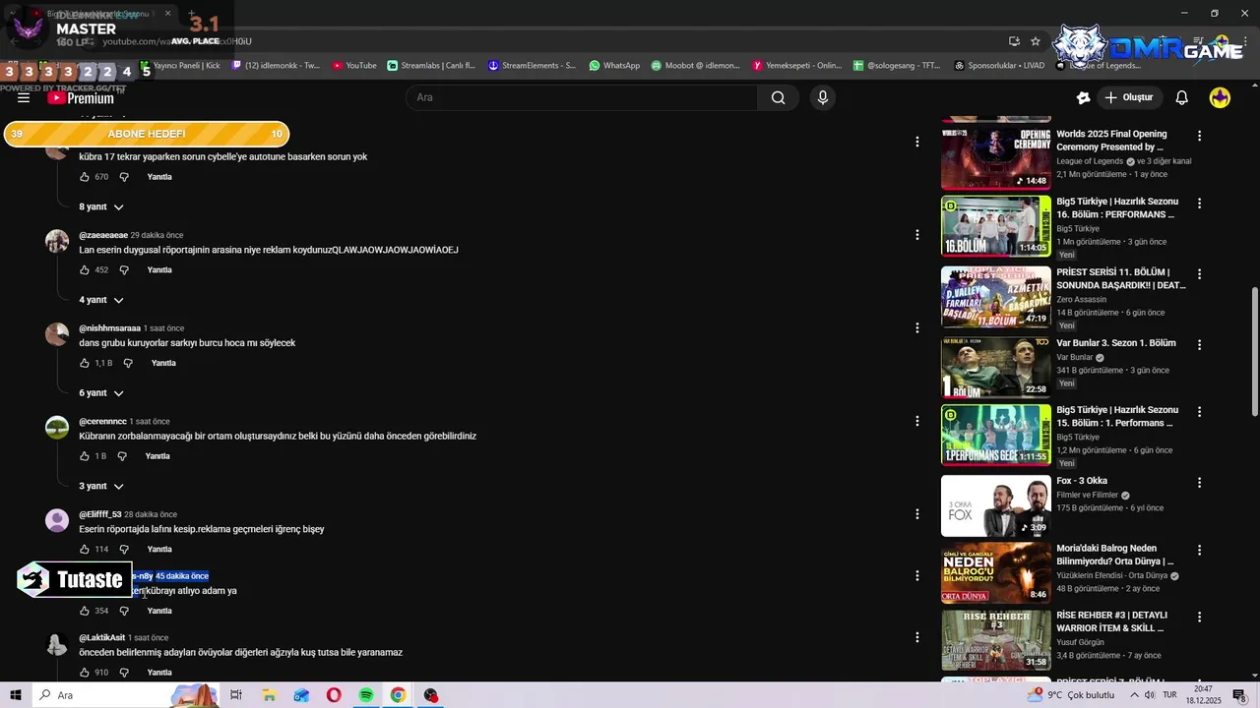Screen dimensions: 1260x708
Task: Click the Windows taskbar Ara search box
Action: (128, 695)
